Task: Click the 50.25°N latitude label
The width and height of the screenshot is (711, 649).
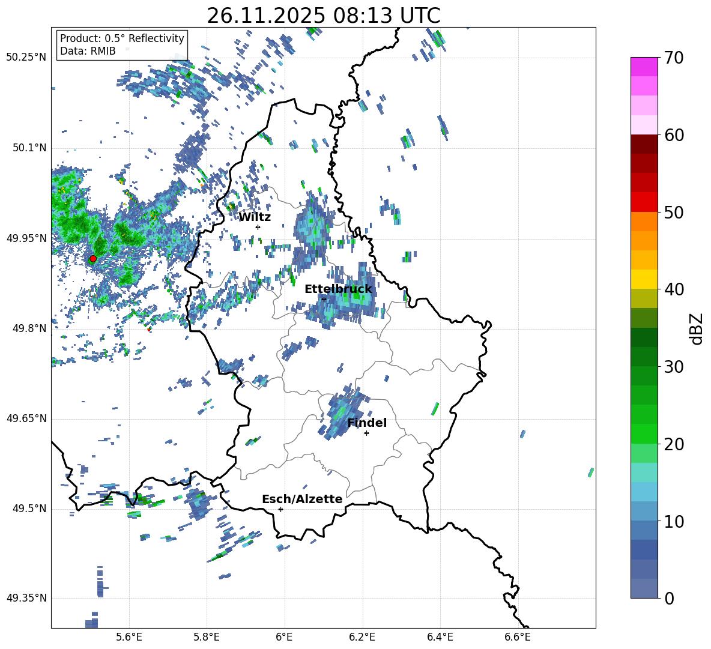Action: 26,58
